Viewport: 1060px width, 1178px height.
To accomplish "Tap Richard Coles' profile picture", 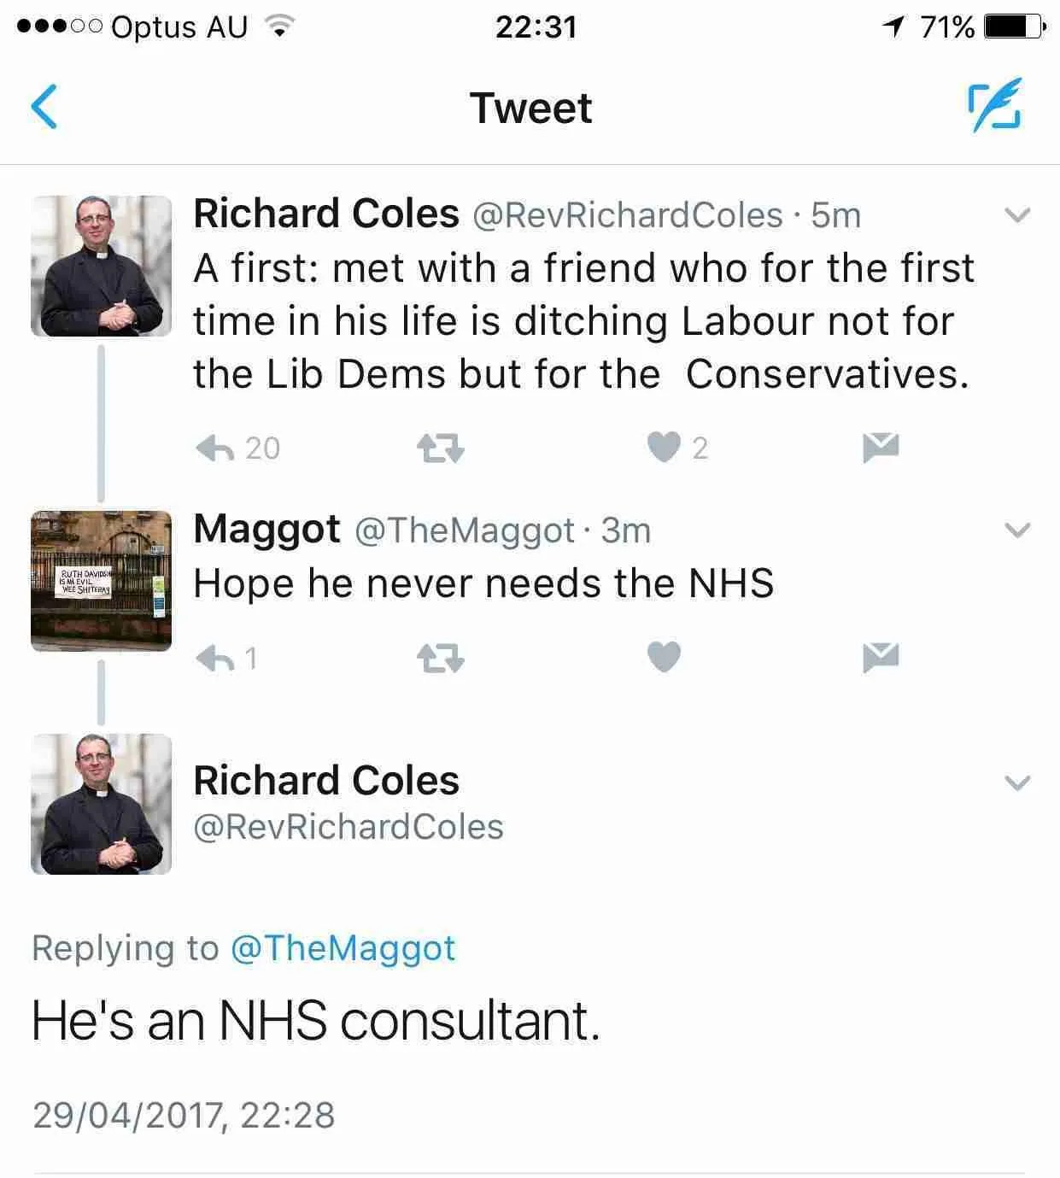I will (x=101, y=266).
